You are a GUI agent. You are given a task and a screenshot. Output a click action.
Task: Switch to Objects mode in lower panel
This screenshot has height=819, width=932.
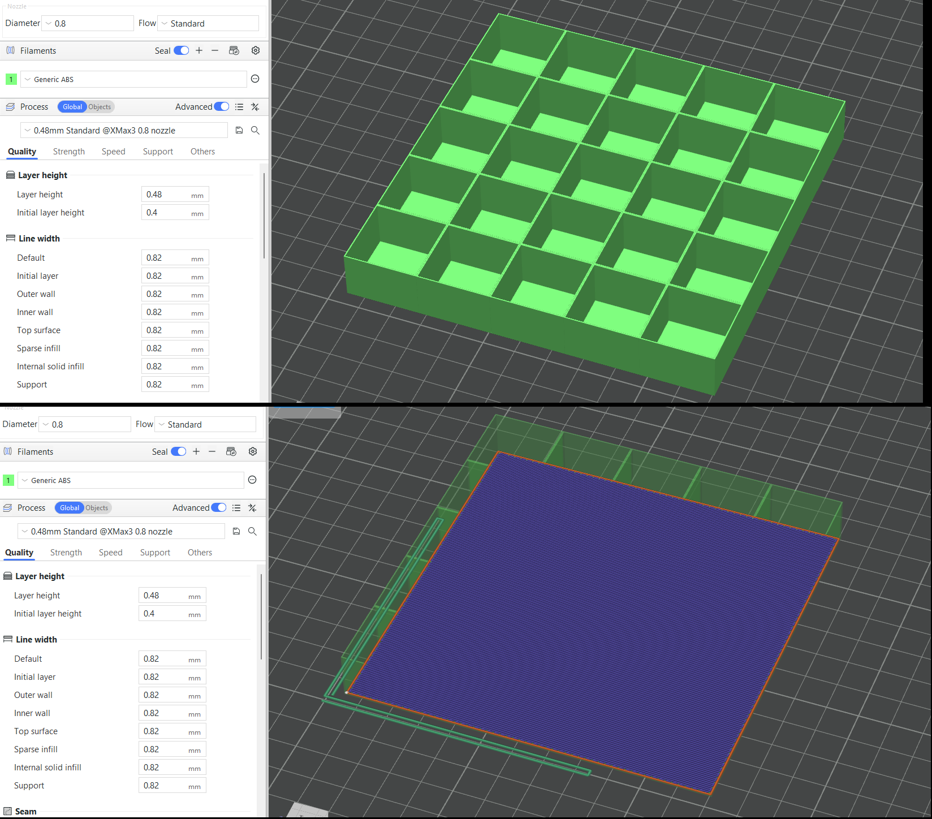(97, 508)
